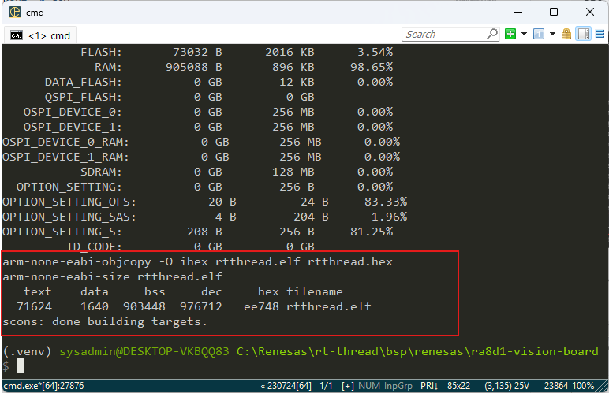Toggle the lock console padlock icon
Screen dimensions: 609x393
pos(566,34)
